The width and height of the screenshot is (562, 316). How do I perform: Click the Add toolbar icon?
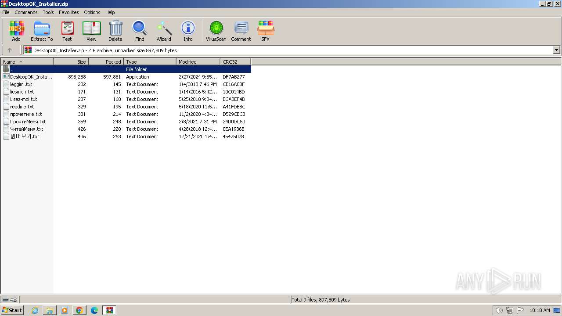click(16, 31)
